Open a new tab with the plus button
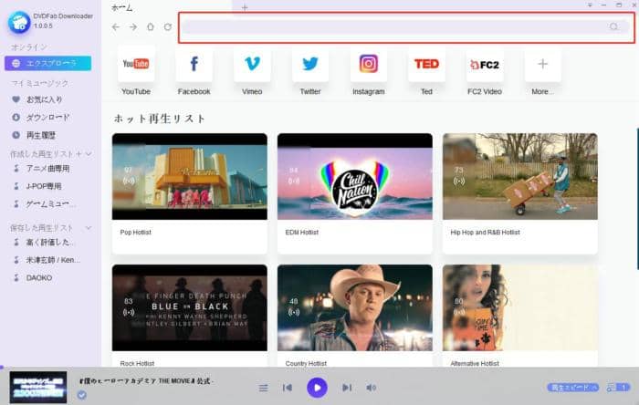 [245, 7]
